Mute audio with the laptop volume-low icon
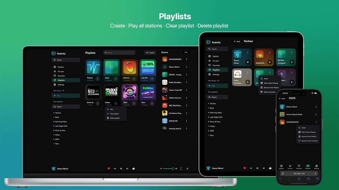This screenshot has height=190, width=339. (x=161, y=169)
